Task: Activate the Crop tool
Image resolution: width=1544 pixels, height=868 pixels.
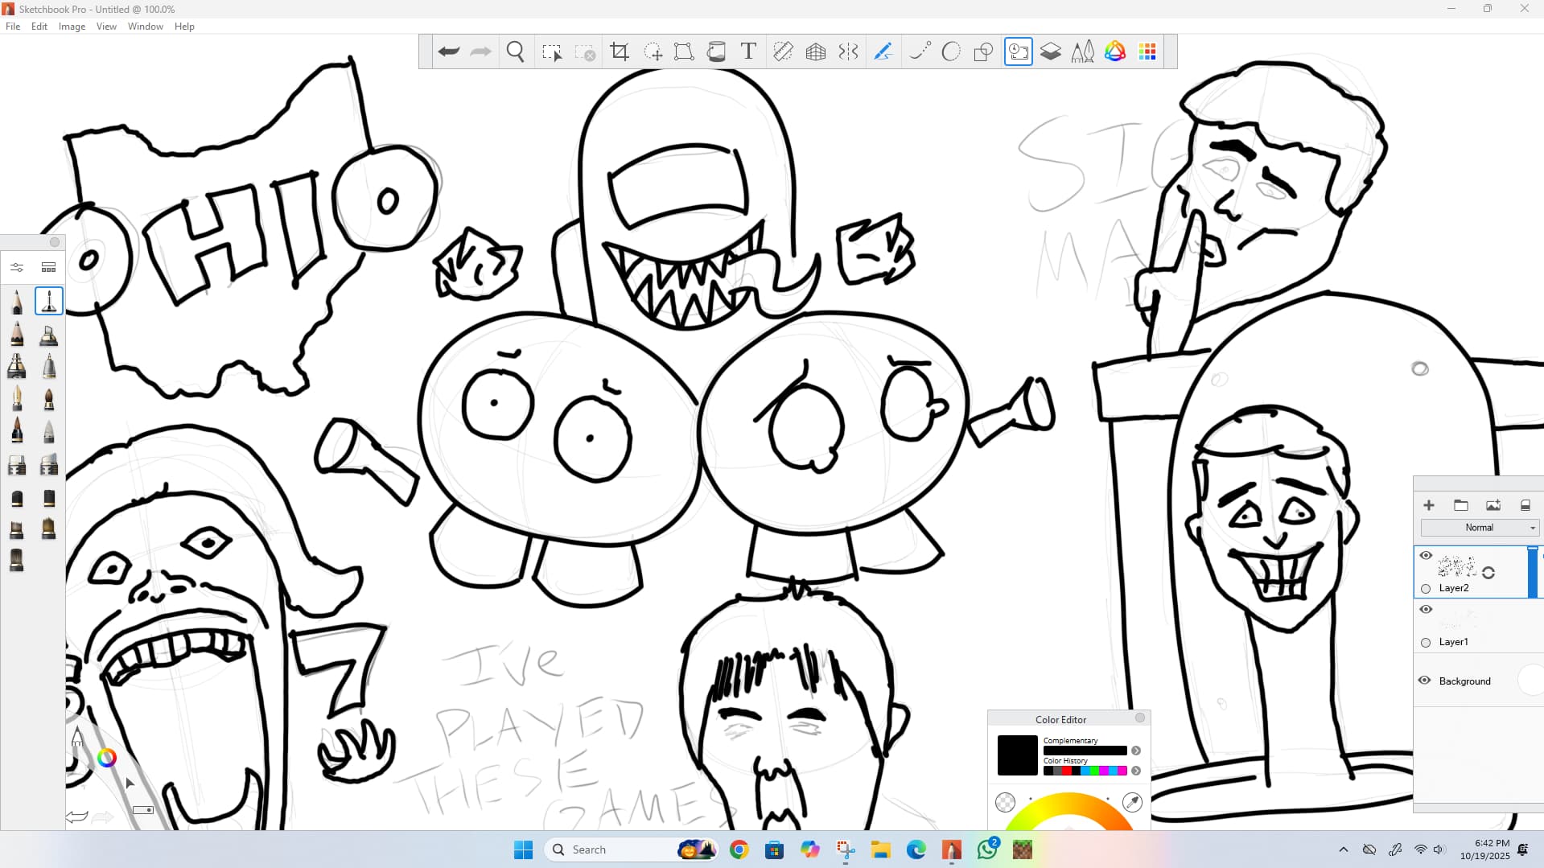Action: (620, 52)
